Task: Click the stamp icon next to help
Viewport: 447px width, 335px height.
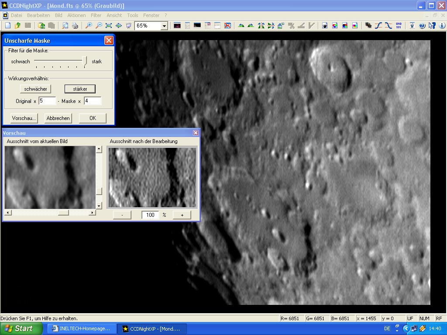Action: click(412, 26)
